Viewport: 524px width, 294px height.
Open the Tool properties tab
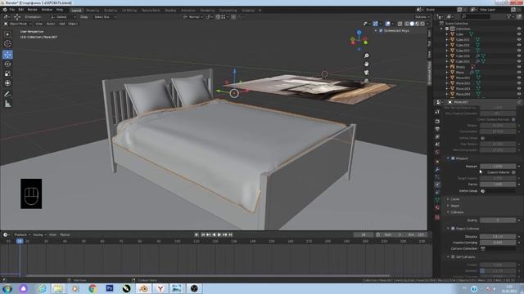pyautogui.click(x=437, y=112)
